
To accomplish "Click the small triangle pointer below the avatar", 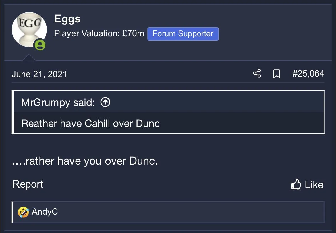I will (29, 58).
